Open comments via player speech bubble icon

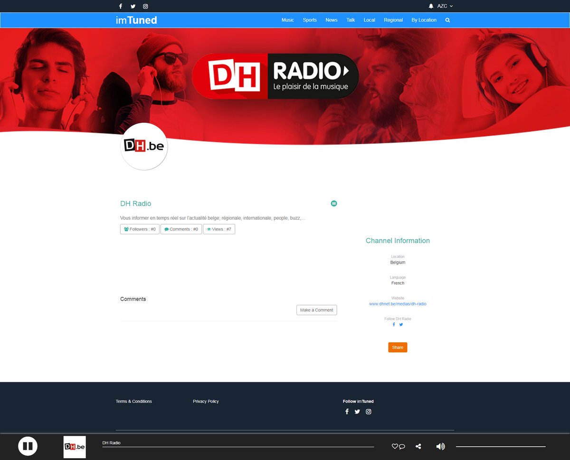402,446
